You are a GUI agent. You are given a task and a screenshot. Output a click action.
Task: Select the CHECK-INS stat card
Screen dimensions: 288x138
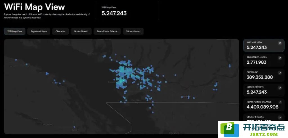click(x=264, y=75)
